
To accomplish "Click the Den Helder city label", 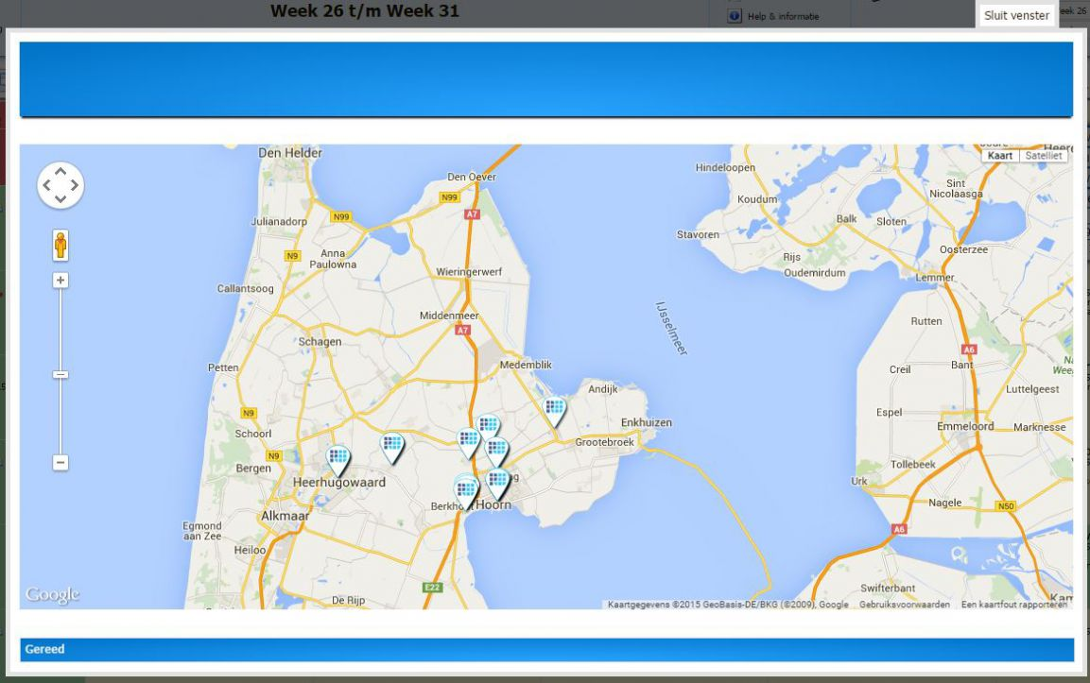I will click(x=290, y=153).
